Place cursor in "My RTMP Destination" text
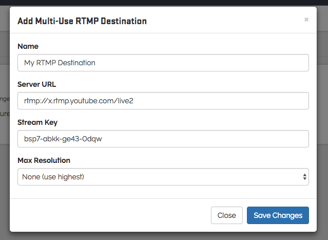This screenshot has height=240, width=328. tap(60, 63)
